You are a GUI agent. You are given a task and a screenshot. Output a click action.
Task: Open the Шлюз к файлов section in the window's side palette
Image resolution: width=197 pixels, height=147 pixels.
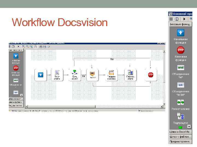tap(16, 102)
